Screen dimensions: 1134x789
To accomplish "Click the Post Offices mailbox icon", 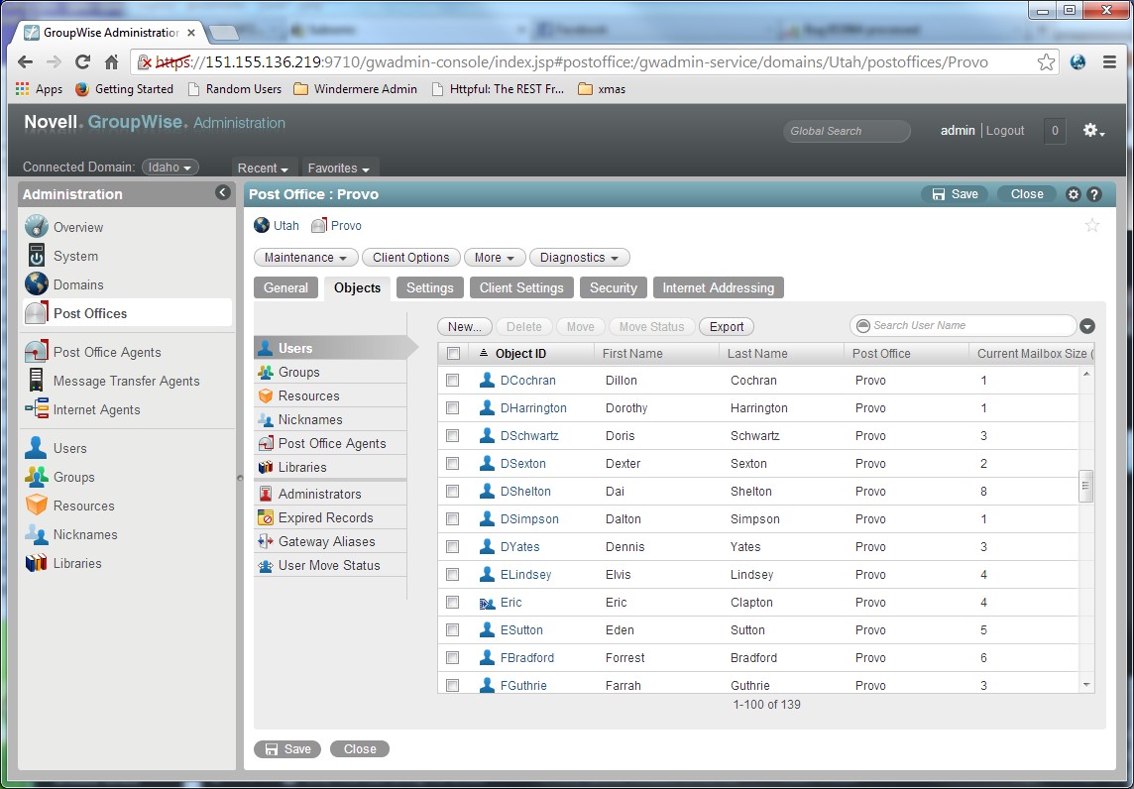I will [36, 313].
